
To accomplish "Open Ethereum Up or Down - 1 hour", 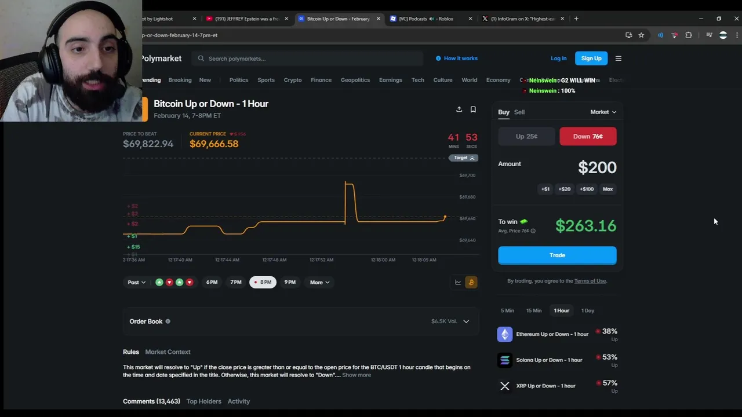I will [552, 334].
